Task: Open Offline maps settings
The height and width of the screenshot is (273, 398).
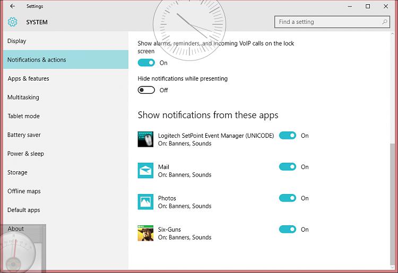Action: click(x=66, y=191)
